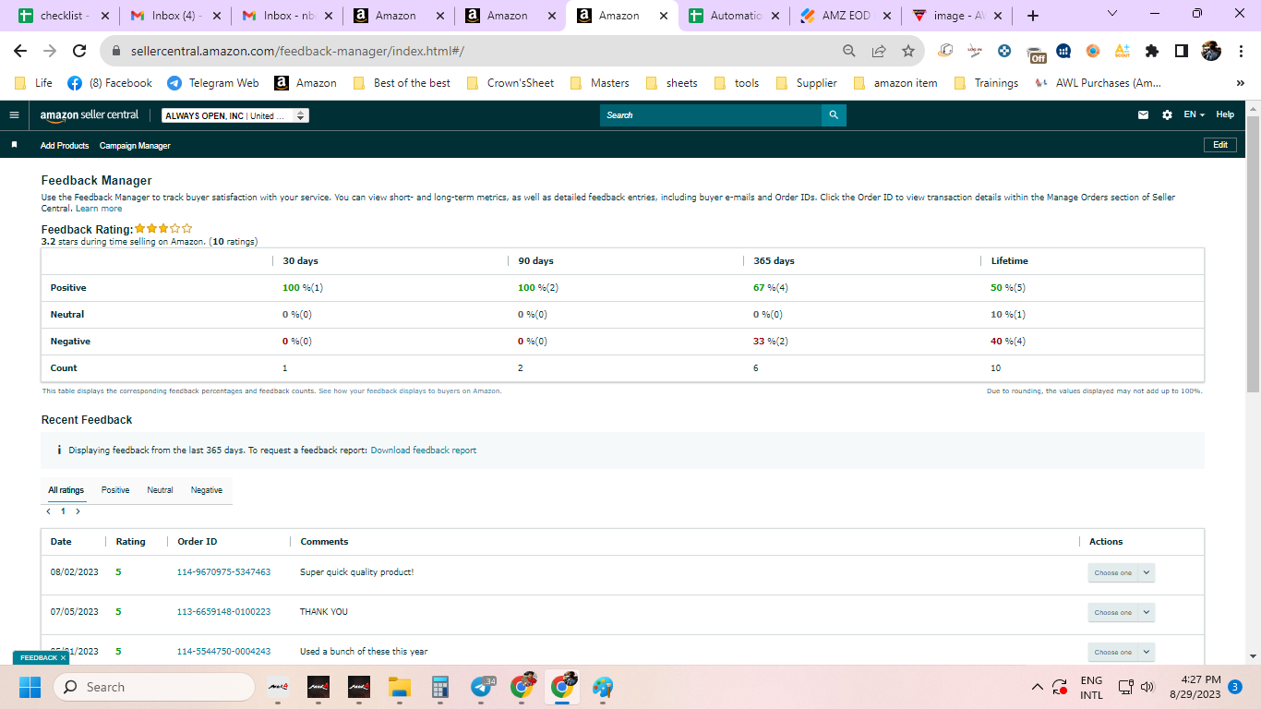Open Chrome three-dot menu
Screen dimensions: 1261x709
[1241, 52]
